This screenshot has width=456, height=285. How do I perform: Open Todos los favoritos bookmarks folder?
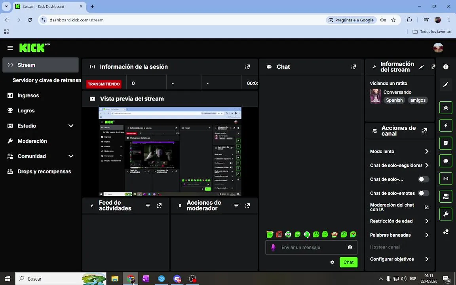(x=432, y=32)
